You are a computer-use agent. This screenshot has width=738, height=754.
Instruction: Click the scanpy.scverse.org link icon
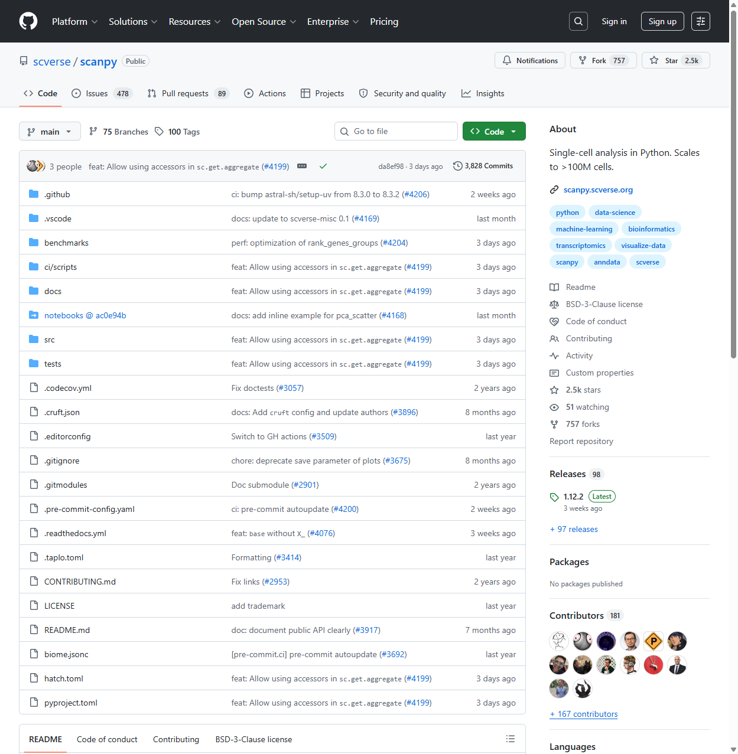click(554, 190)
